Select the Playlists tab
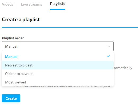This screenshot has width=138, height=105. pos(57,4)
